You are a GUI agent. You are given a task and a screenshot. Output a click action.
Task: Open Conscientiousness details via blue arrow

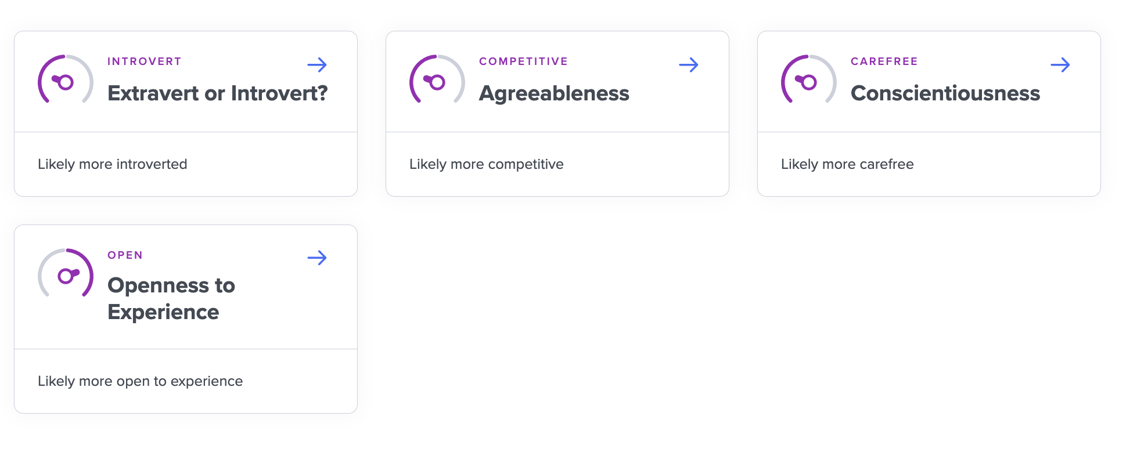pyautogui.click(x=1060, y=65)
